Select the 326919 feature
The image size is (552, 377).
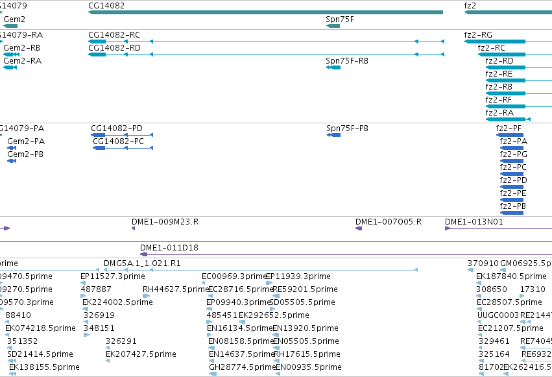(86, 322)
